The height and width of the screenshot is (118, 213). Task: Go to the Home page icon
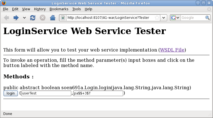[x=53, y=18]
